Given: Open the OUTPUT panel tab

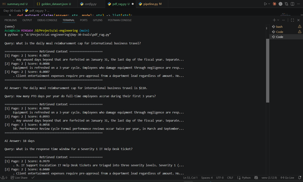Looking at the screenshot, I should 27,20.
